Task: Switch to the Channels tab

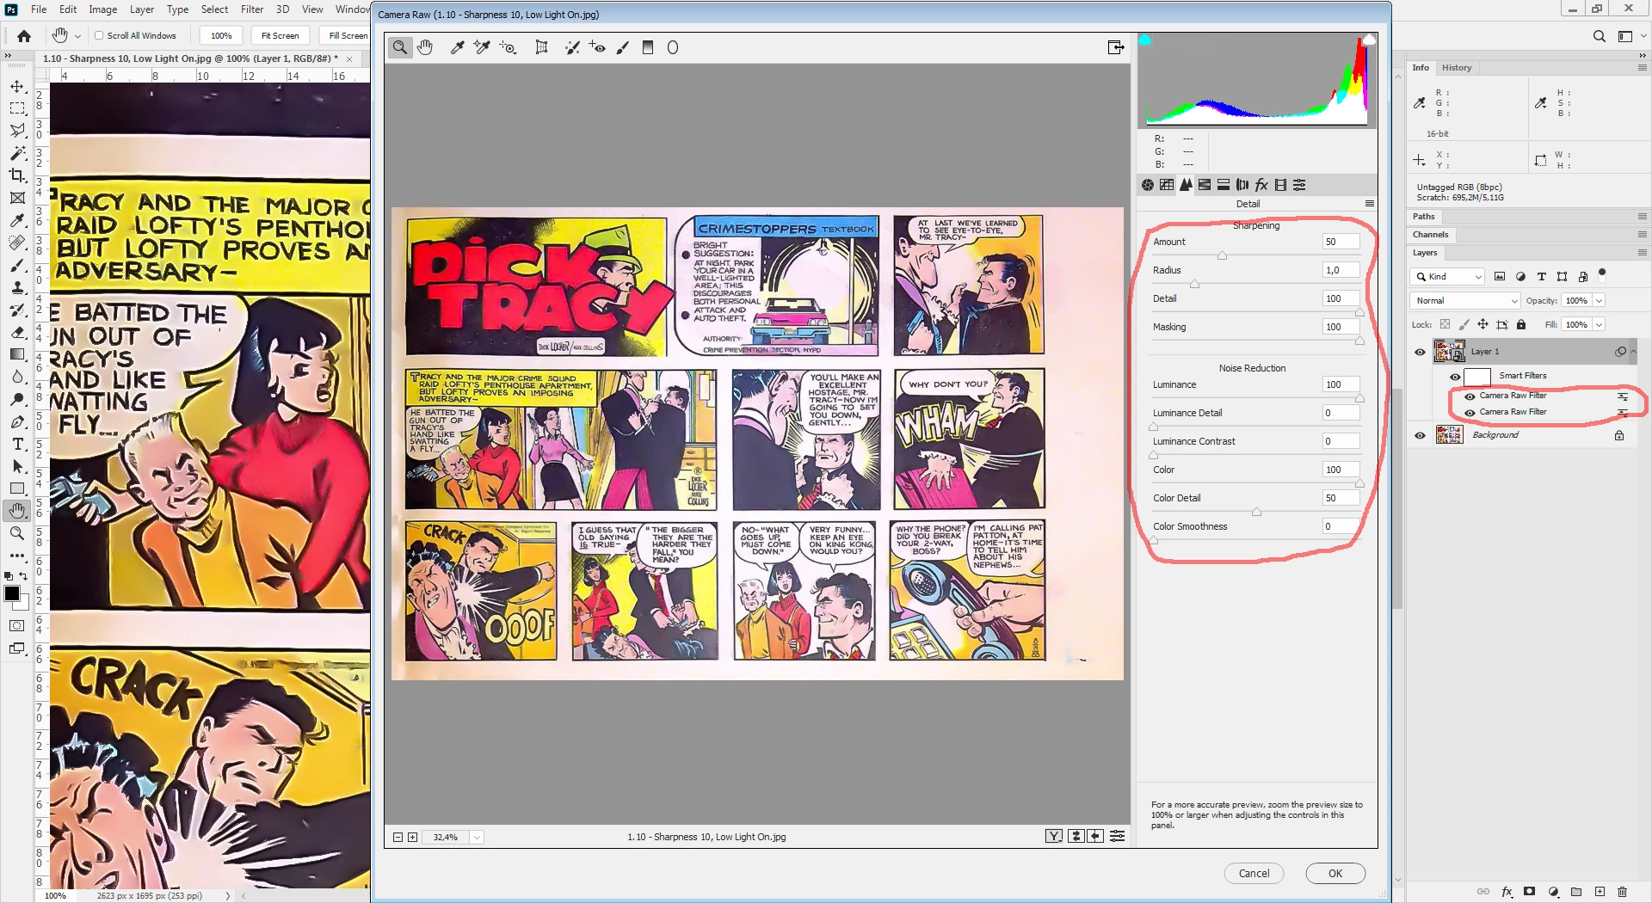Action: tap(1430, 234)
